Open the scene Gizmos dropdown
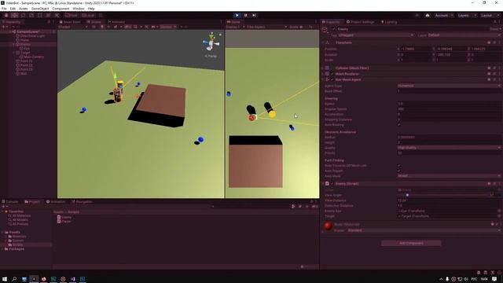 167,27
